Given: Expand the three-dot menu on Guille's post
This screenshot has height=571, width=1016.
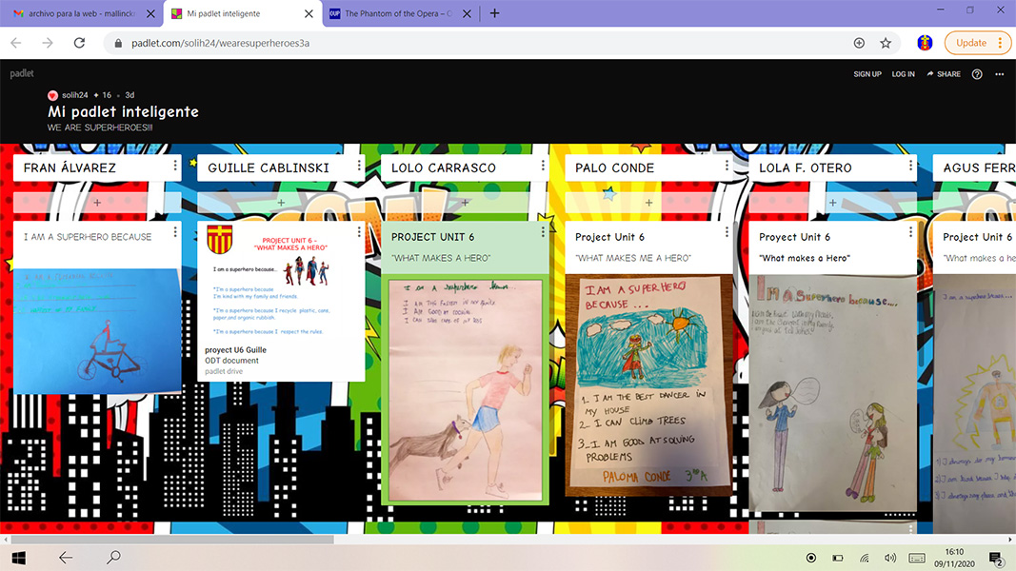Looking at the screenshot, I should tap(359, 231).
